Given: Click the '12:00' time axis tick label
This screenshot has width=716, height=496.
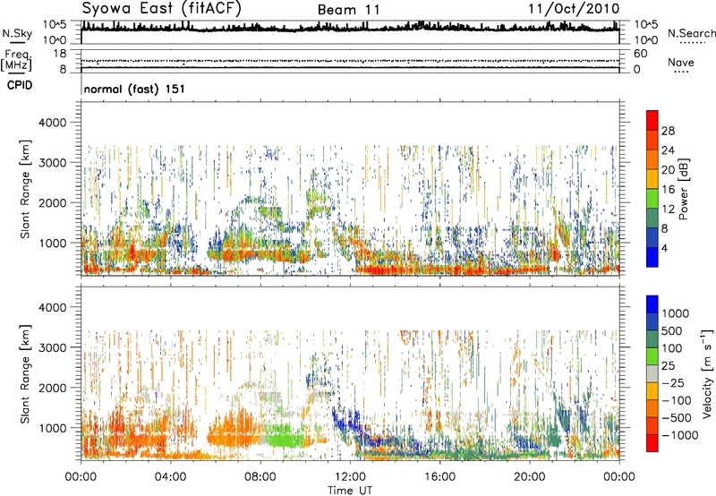Looking at the screenshot, I should 350,477.
